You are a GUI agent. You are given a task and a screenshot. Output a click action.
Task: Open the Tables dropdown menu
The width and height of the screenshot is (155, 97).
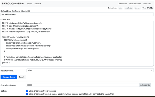click(x=37, y=4)
